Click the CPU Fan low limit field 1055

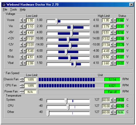30,86
